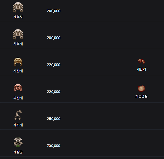
Task: Click the 사산게 monster name label
Action: coord(18,71)
